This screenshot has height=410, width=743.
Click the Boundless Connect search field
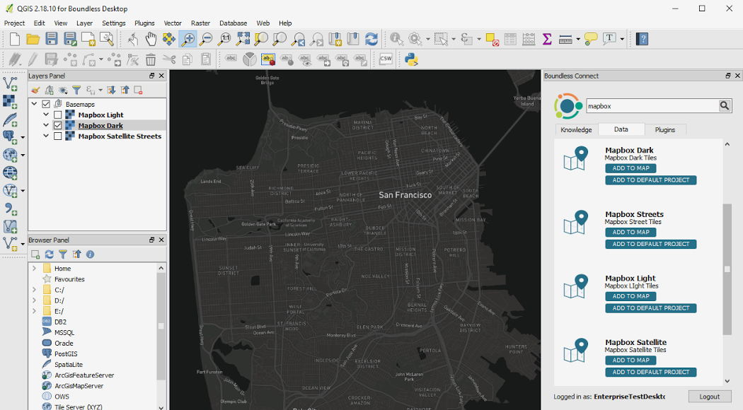click(652, 105)
